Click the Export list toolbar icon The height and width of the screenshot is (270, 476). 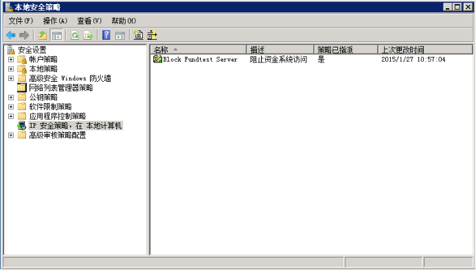(88, 35)
